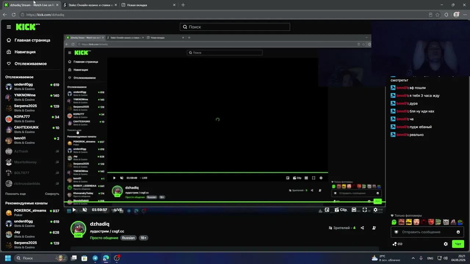Go back in the browser

[5, 15]
